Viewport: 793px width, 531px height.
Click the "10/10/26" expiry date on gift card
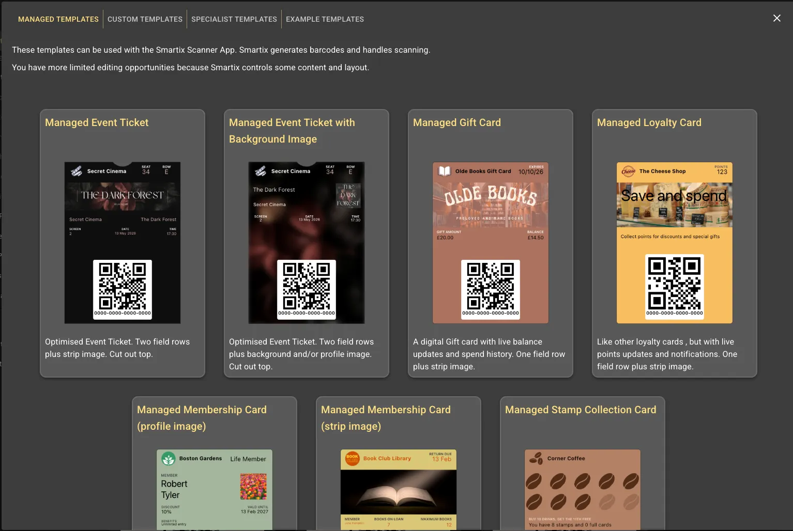pos(531,172)
